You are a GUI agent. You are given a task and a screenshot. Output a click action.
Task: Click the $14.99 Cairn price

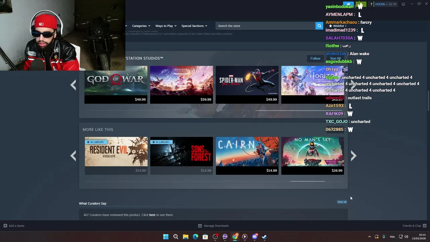(x=271, y=171)
